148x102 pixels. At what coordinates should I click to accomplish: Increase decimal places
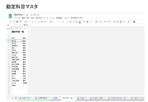pos(41,22)
